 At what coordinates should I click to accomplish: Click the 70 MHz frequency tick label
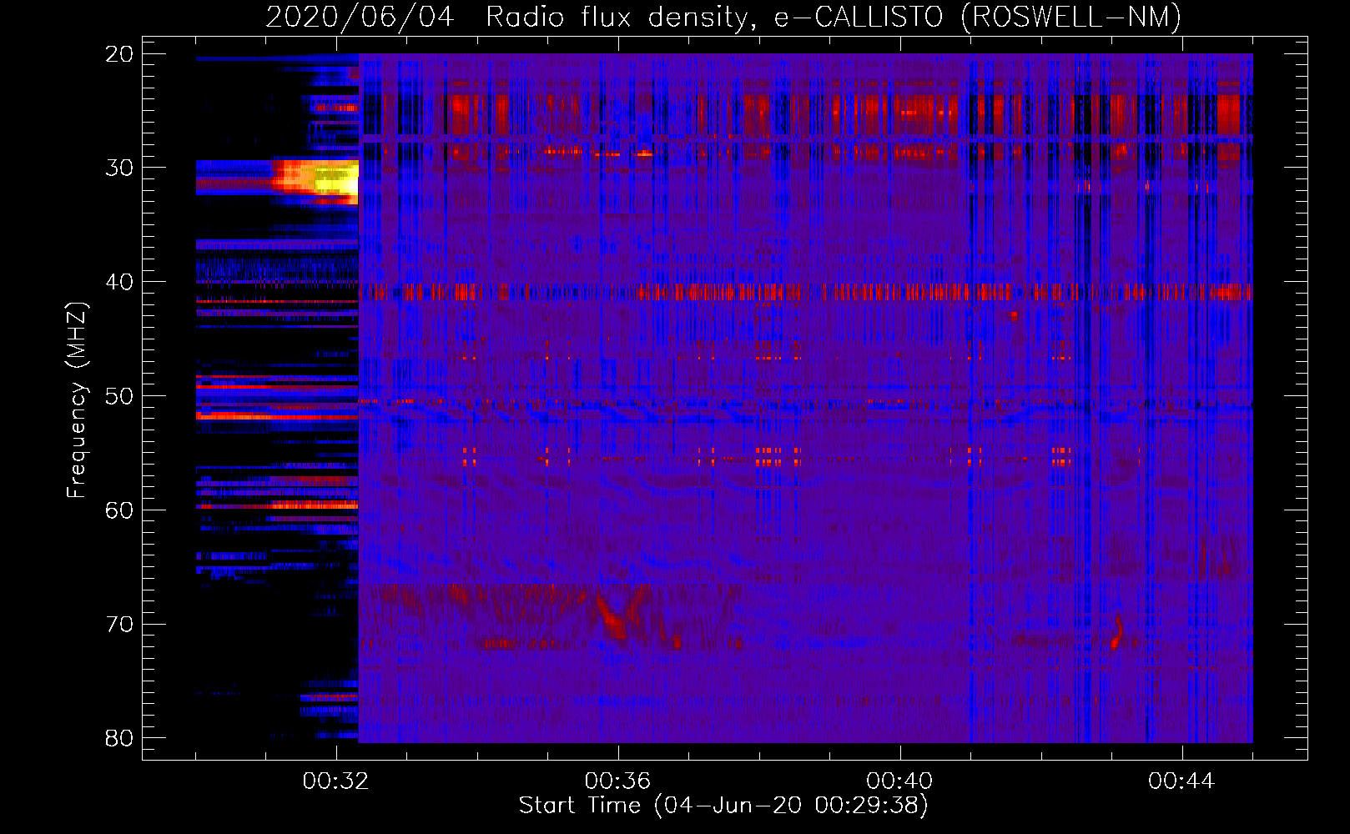119,624
